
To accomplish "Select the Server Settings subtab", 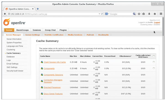I will pos(33,35).
